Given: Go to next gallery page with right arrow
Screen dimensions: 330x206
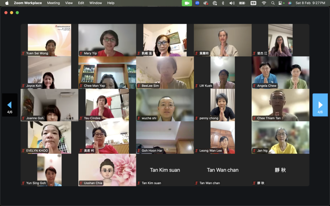Looking at the screenshot, I should (320, 105).
